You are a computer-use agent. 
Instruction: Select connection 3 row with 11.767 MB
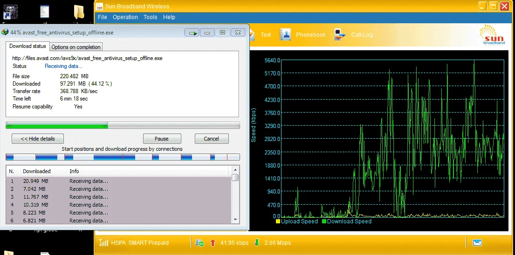(x=119, y=197)
